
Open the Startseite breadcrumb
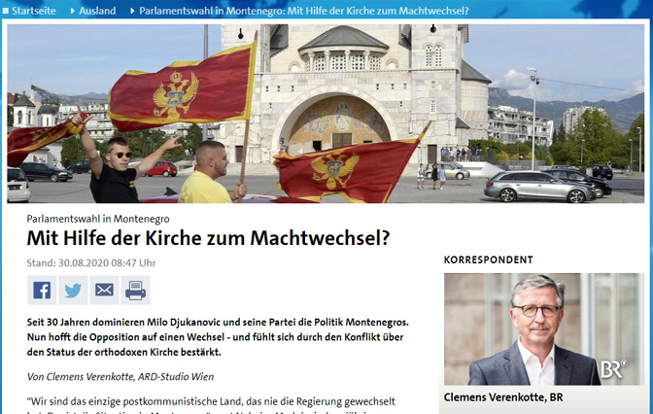pyautogui.click(x=34, y=11)
